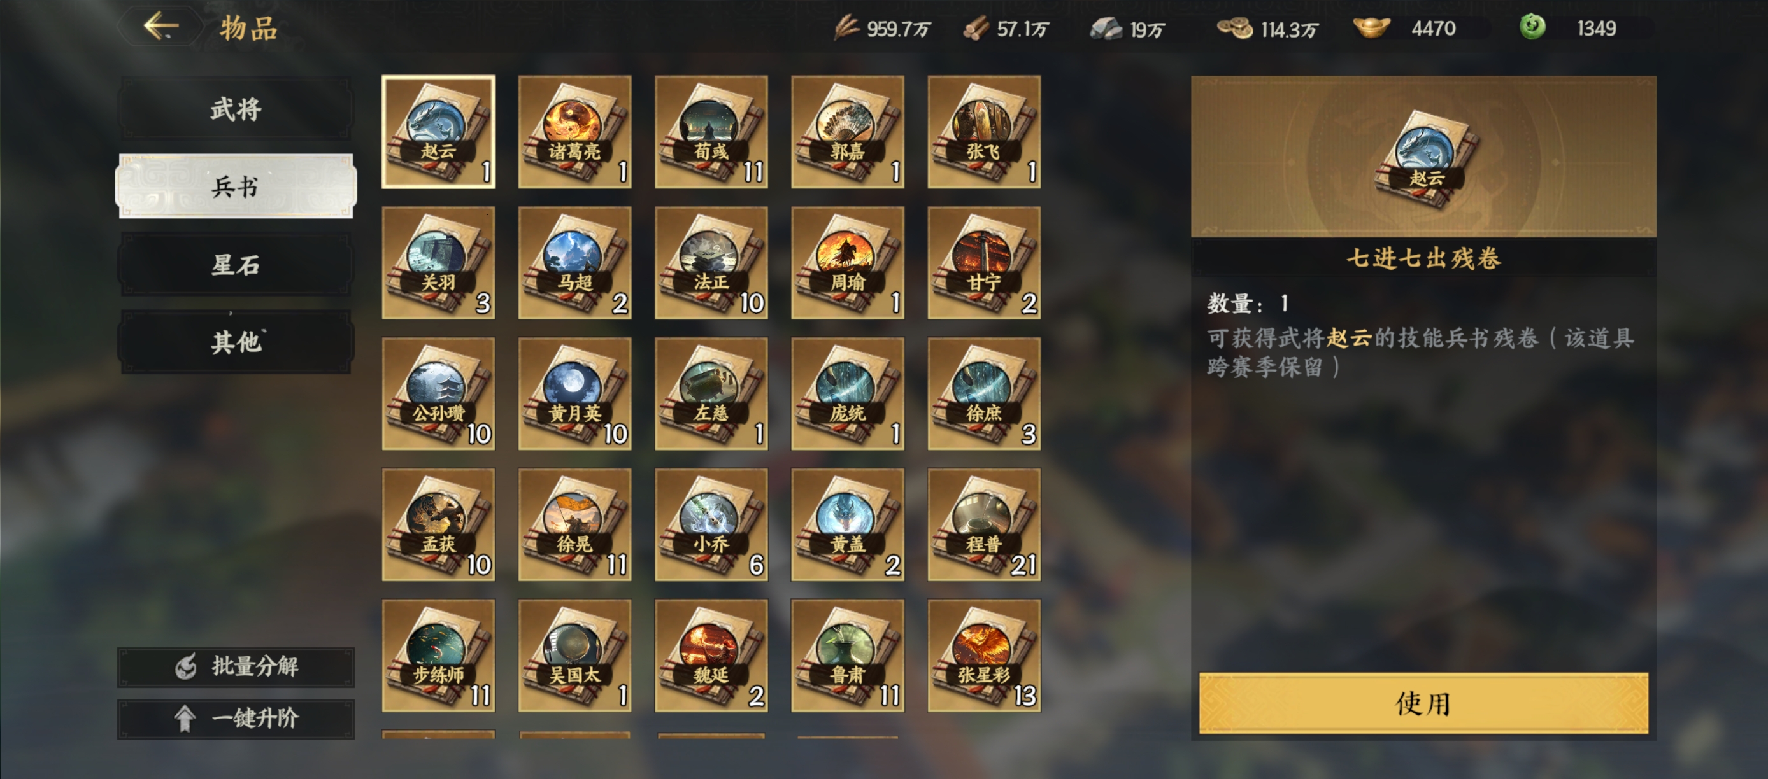Pick the 小乔 war book item
This screenshot has height=779, width=1768.
point(711,524)
